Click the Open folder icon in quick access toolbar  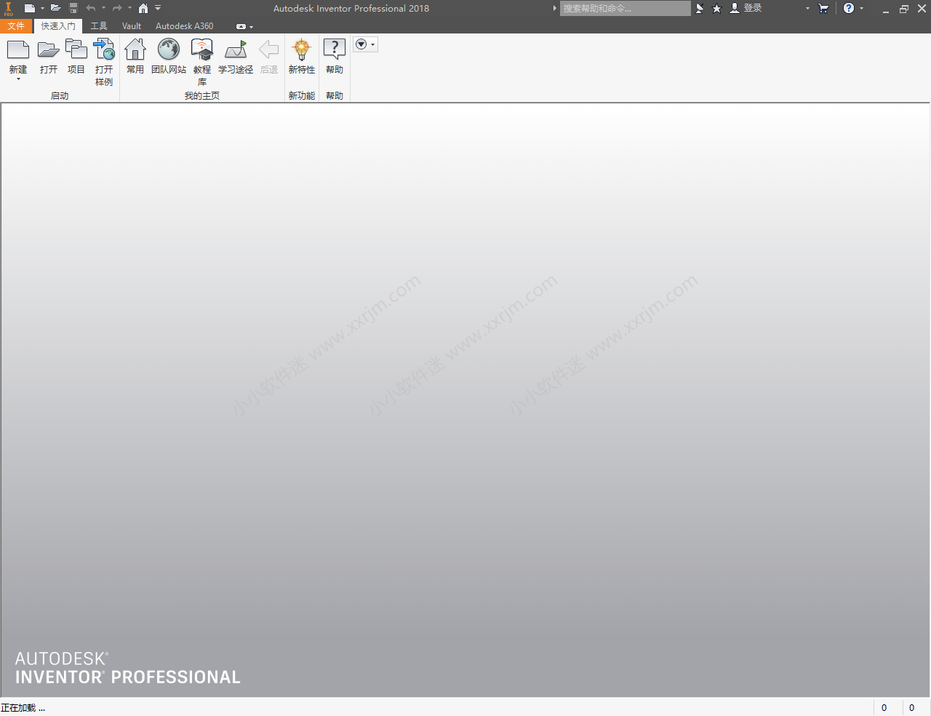pos(55,9)
